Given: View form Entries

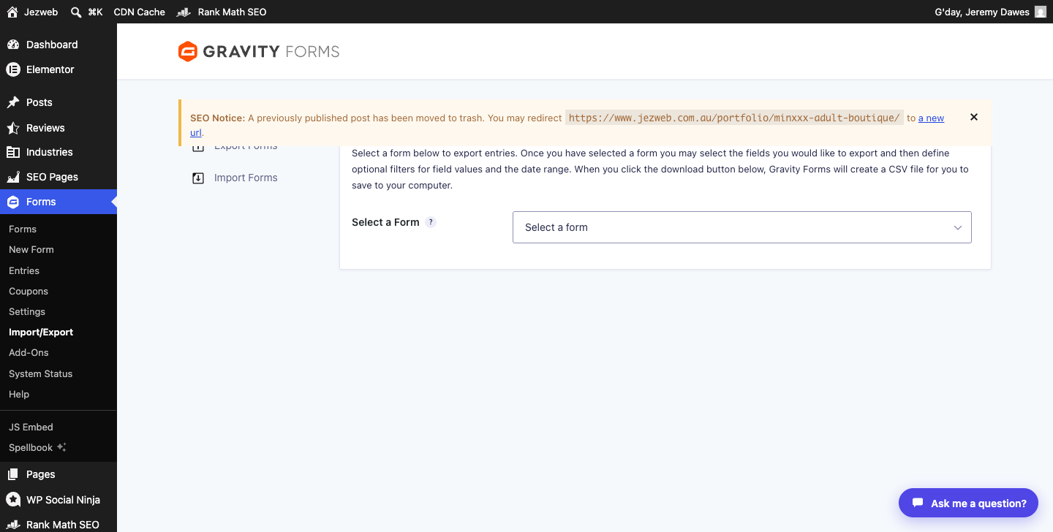Looking at the screenshot, I should 24,270.
